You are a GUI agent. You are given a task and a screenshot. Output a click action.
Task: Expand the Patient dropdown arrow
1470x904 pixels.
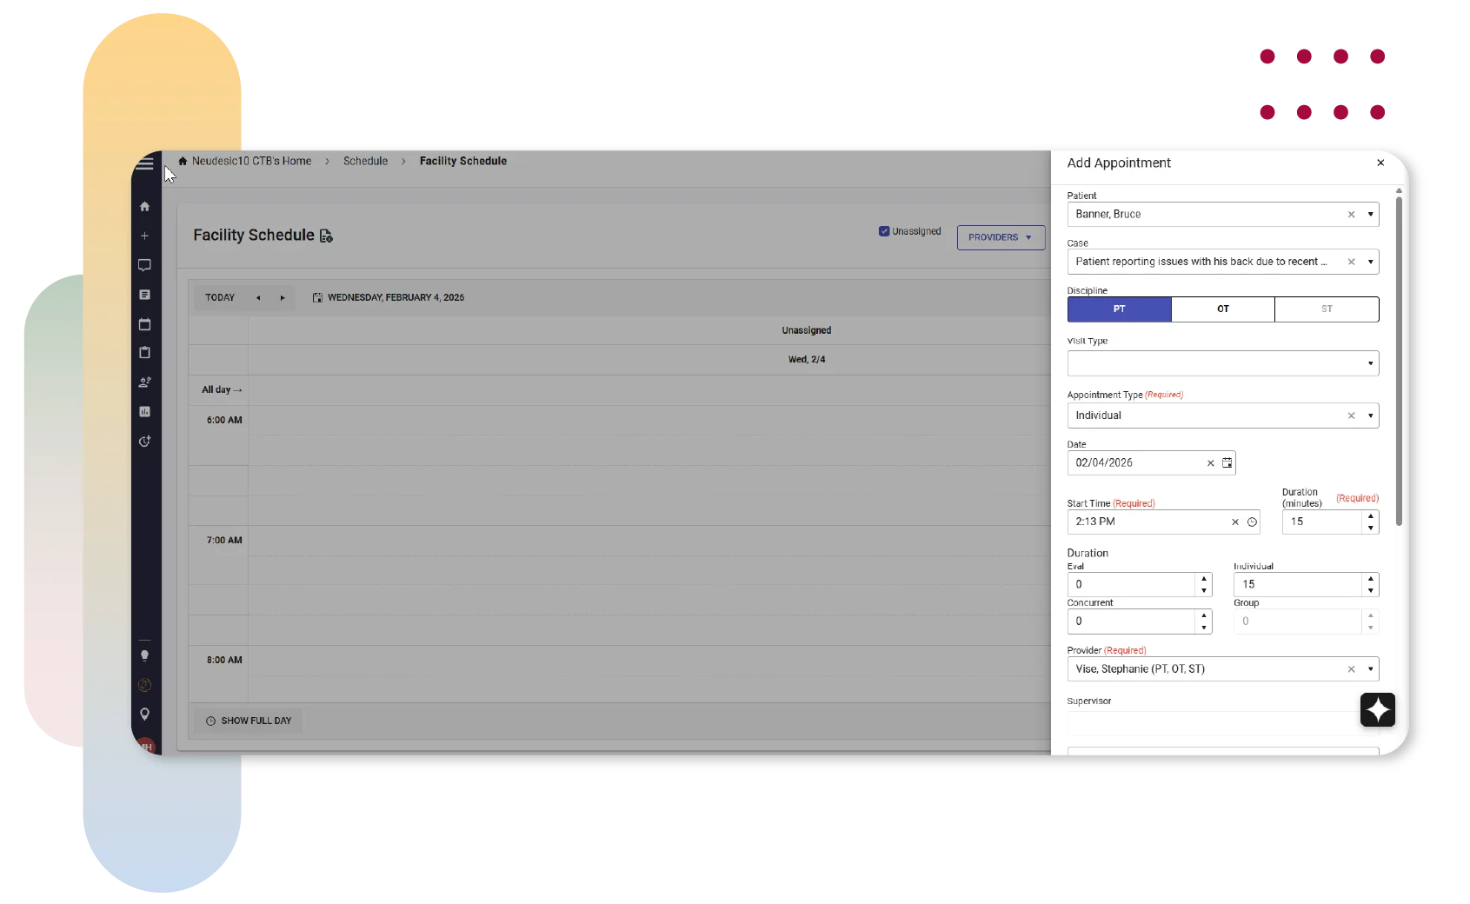coord(1370,215)
